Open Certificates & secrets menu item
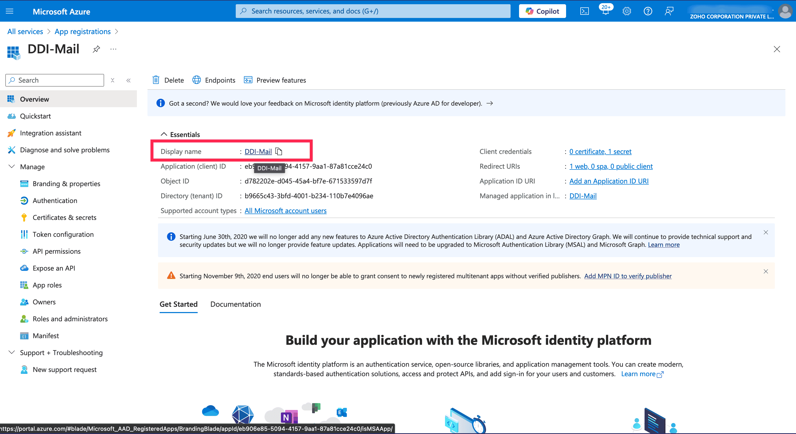The height and width of the screenshot is (434, 796). [x=64, y=217]
